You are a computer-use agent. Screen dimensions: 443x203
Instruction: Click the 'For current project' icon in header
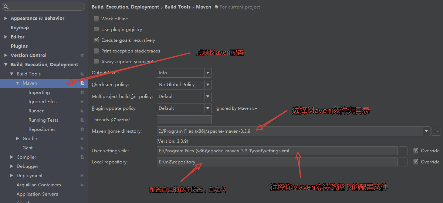click(216, 7)
